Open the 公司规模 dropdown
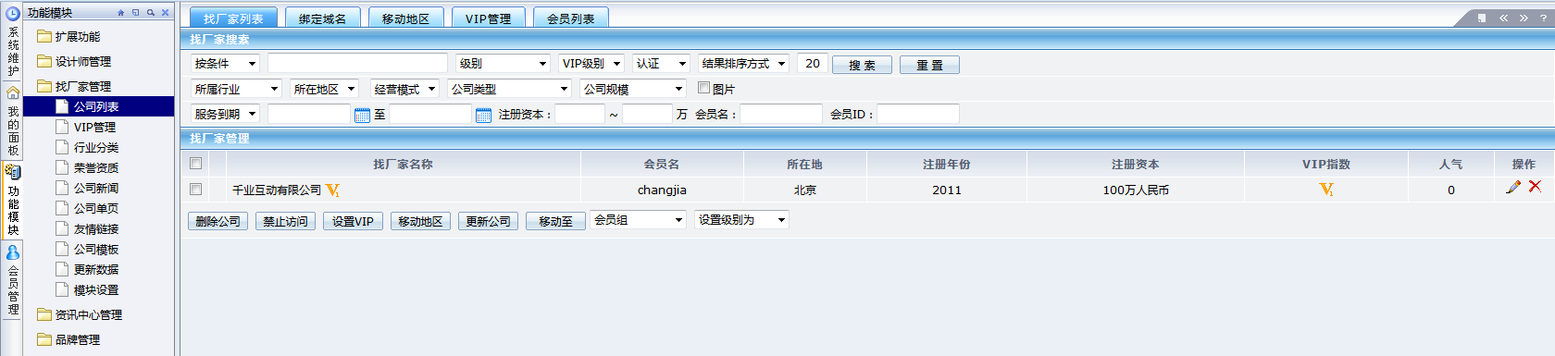The height and width of the screenshot is (356, 1555). click(633, 90)
